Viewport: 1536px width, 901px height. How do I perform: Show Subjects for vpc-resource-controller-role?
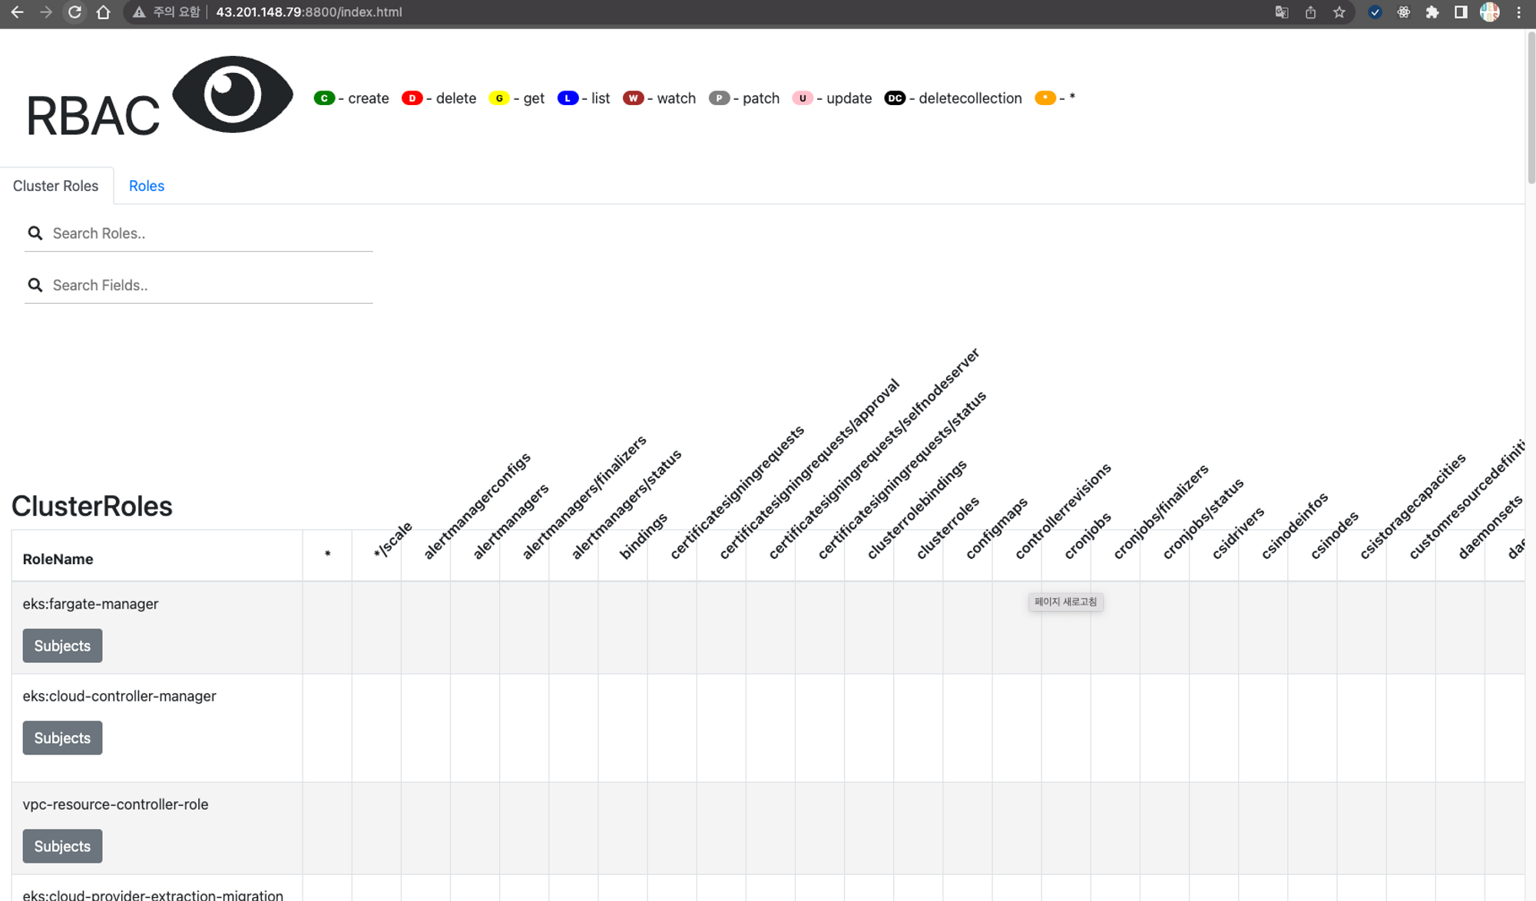click(62, 846)
